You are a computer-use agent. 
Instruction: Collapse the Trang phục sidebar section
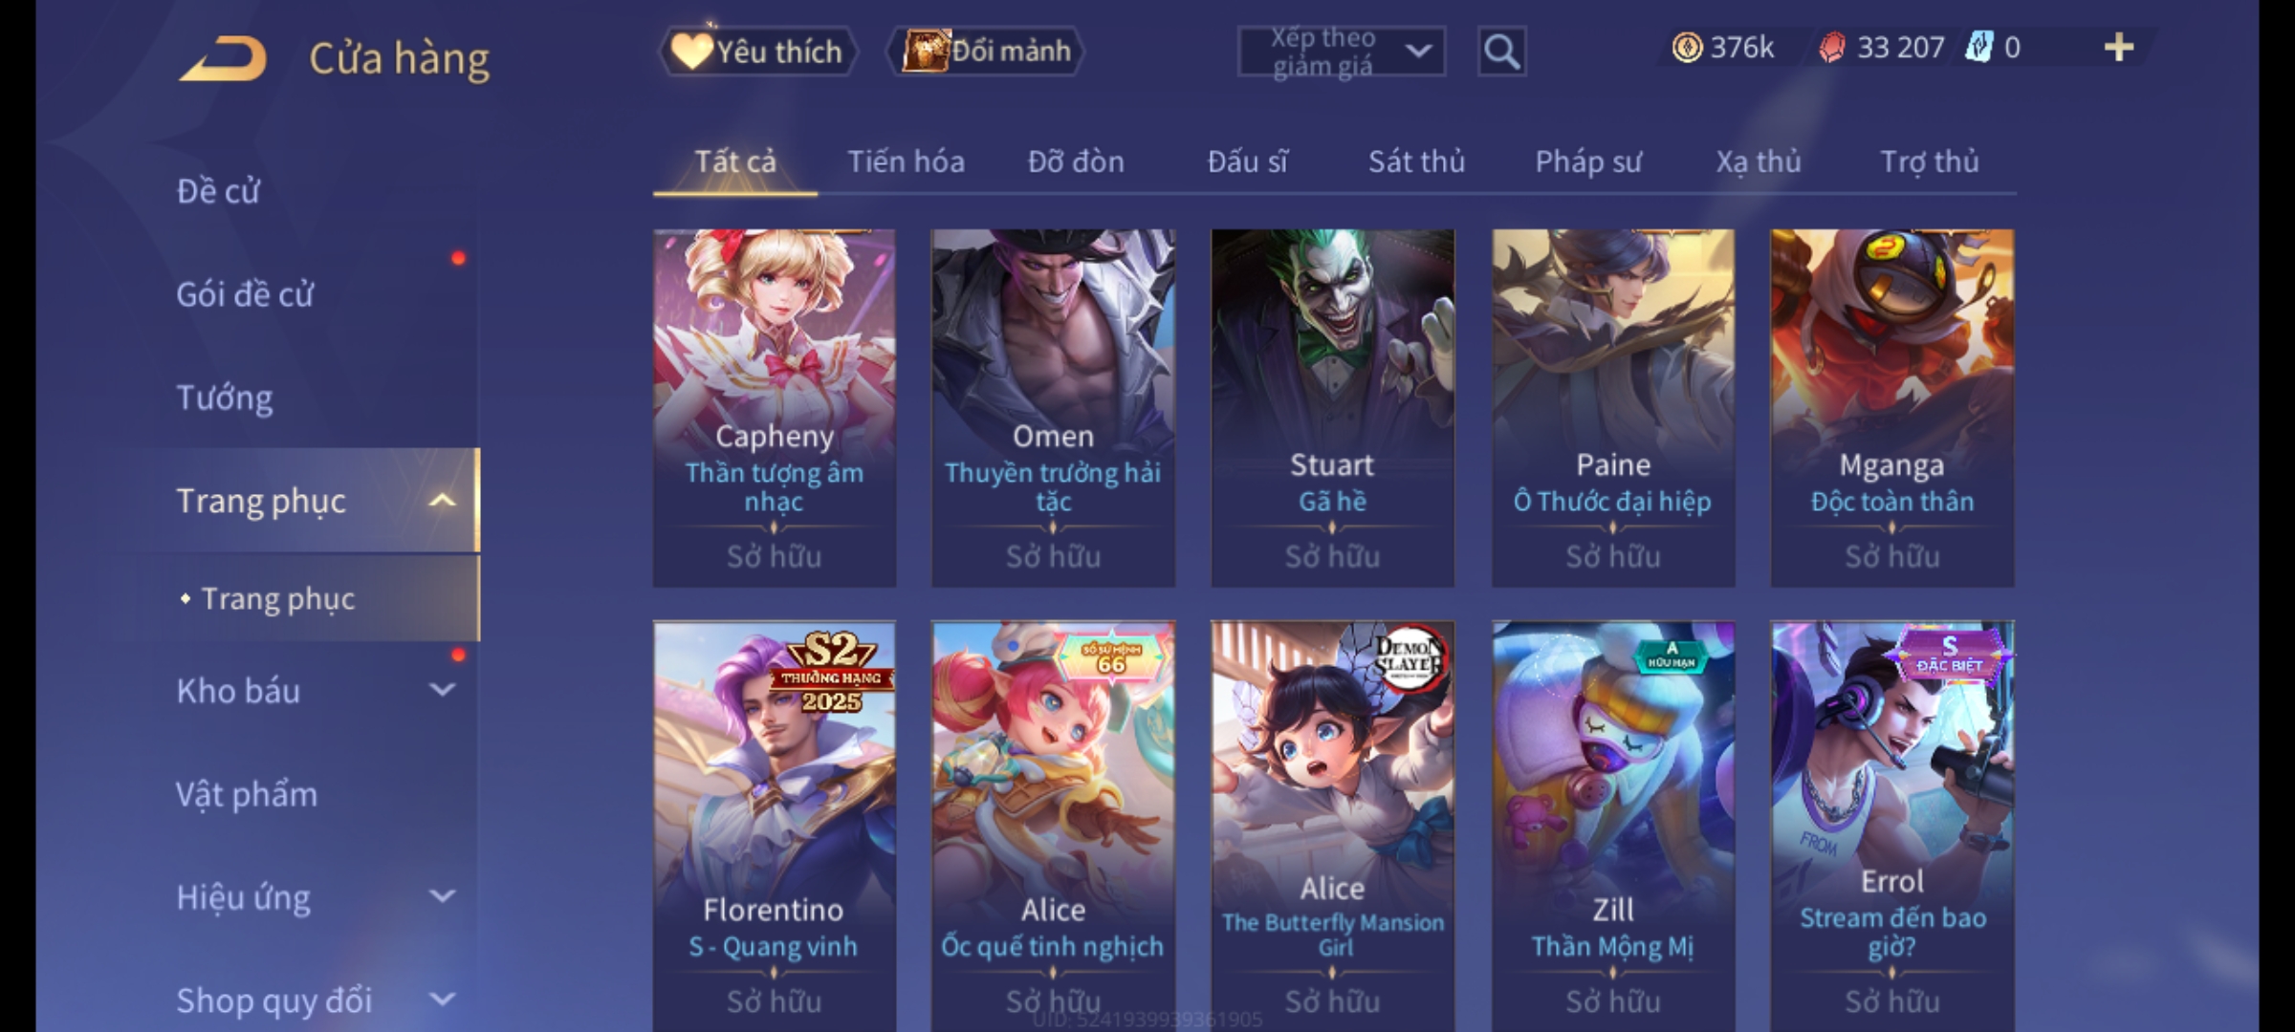coord(442,500)
